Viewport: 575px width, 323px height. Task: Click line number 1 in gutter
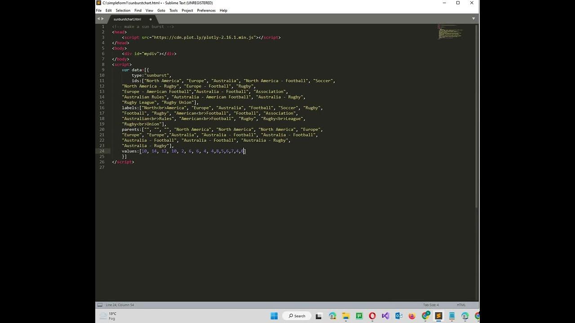(x=103, y=26)
